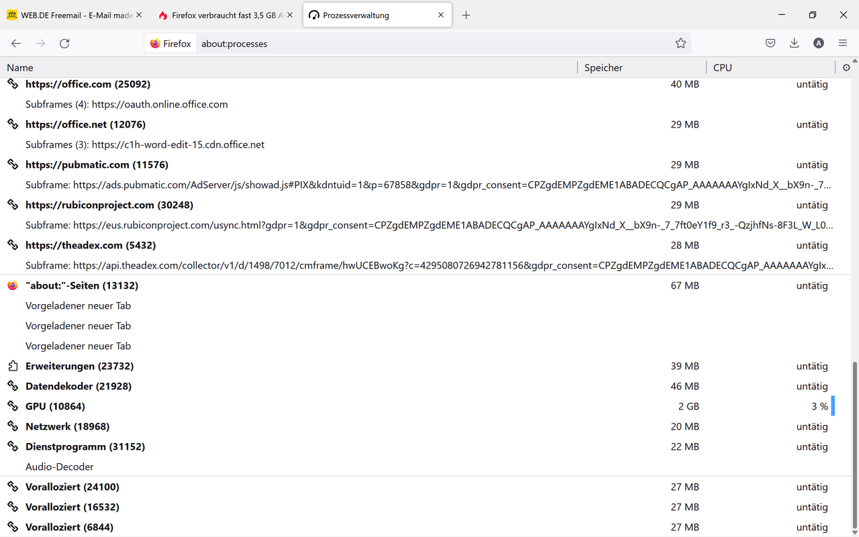Screen dimensions: 859x537
Task: Select the https://rubiconproject.com (30248) row
Action: (x=425, y=205)
